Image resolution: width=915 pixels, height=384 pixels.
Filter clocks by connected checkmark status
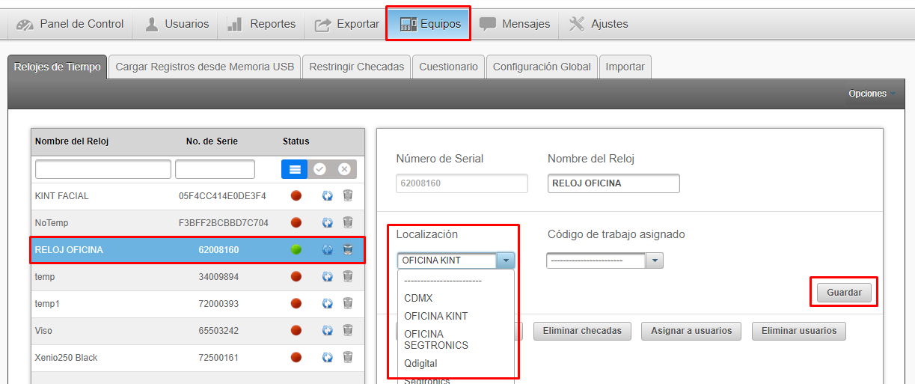point(319,169)
